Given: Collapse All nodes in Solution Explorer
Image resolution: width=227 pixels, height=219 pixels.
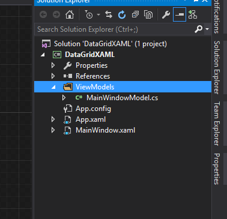Looking at the screenshot, I should [x=135, y=14].
